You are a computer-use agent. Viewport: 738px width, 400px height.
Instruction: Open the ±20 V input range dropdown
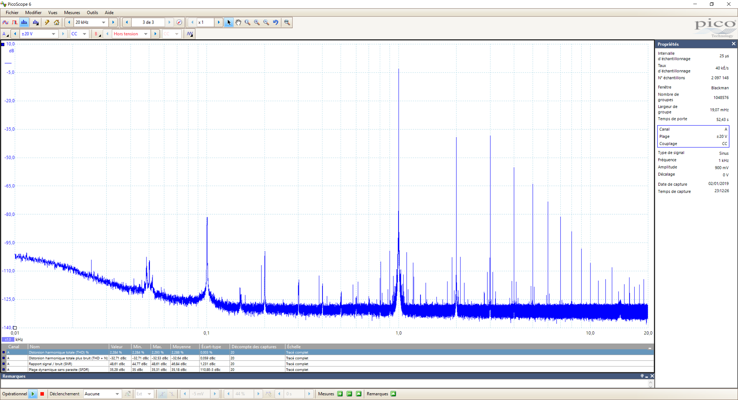[53, 34]
